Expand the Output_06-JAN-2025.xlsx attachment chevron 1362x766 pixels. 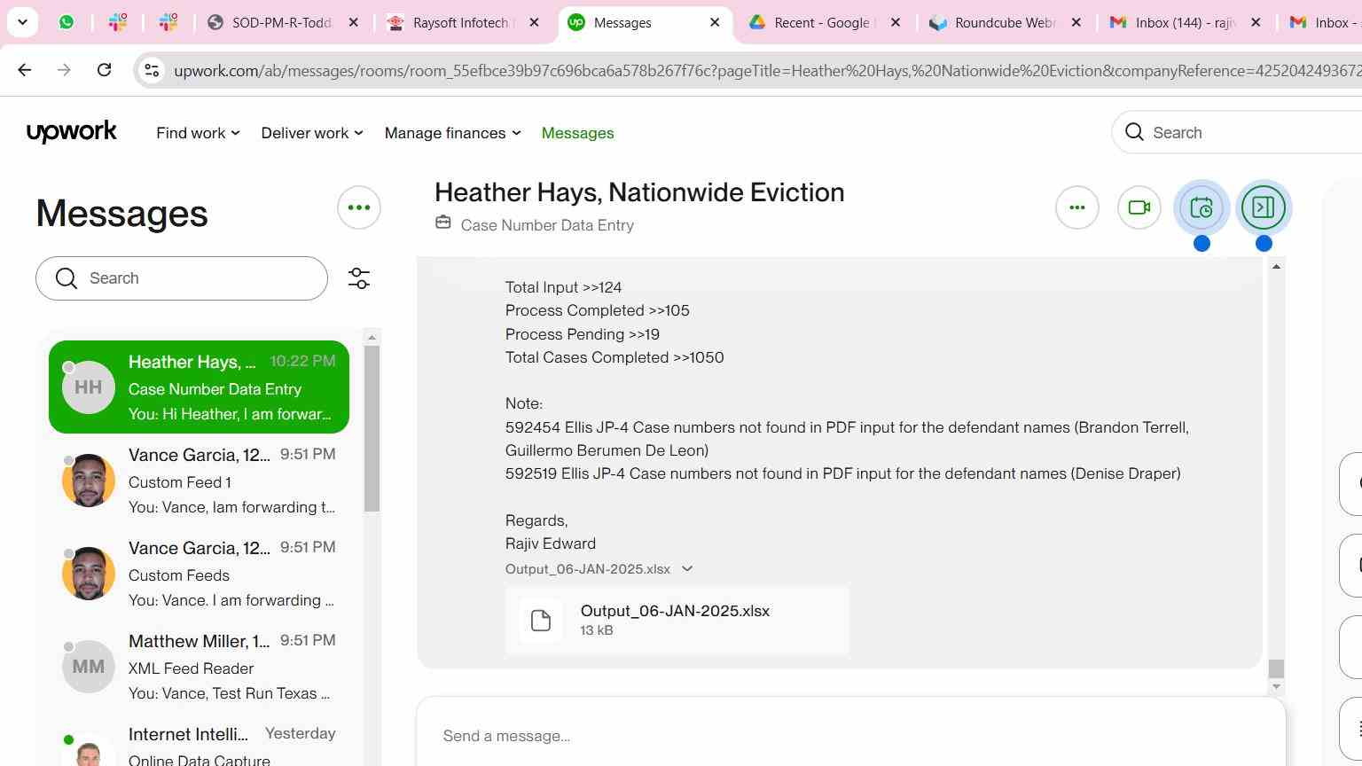pyautogui.click(x=687, y=569)
